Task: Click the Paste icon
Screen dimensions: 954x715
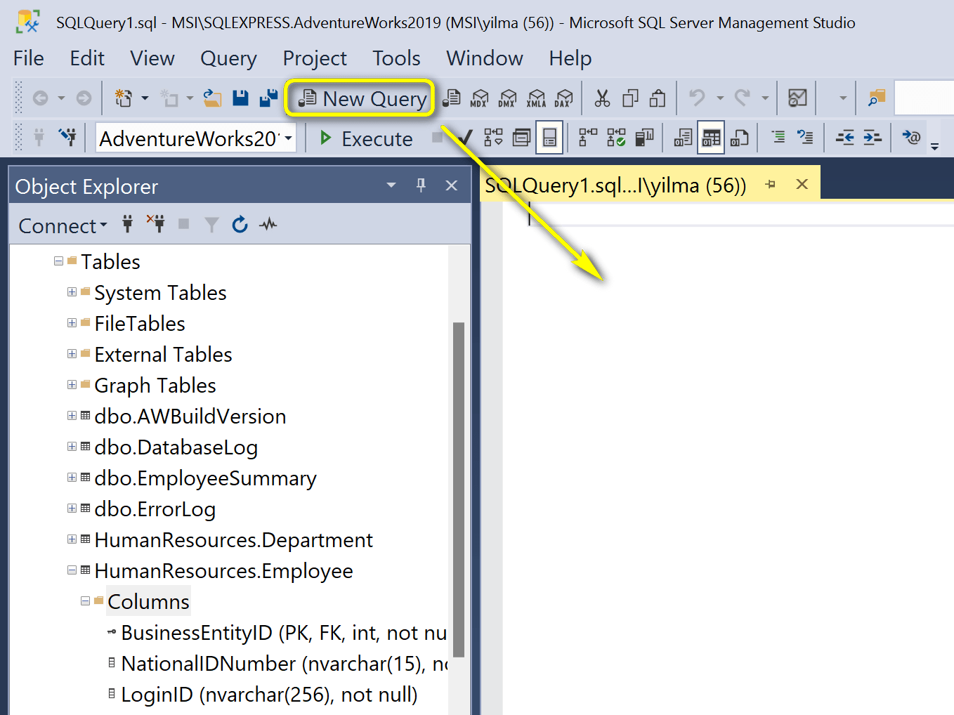Action: (658, 98)
